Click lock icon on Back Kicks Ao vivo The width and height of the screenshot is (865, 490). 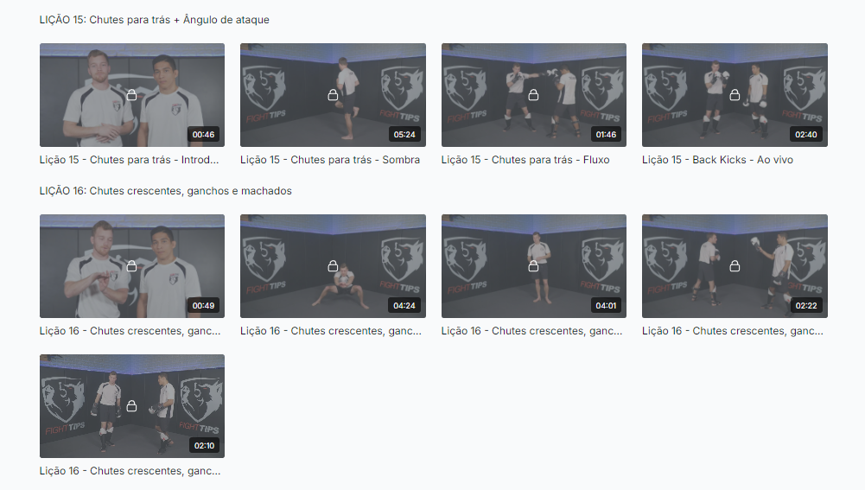pyautogui.click(x=735, y=95)
